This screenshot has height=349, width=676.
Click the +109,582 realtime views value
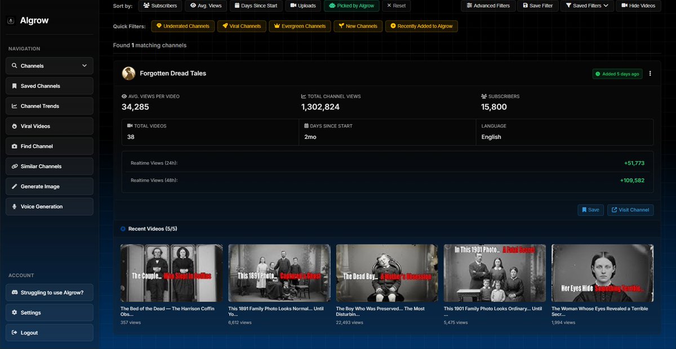click(x=632, y=180)
